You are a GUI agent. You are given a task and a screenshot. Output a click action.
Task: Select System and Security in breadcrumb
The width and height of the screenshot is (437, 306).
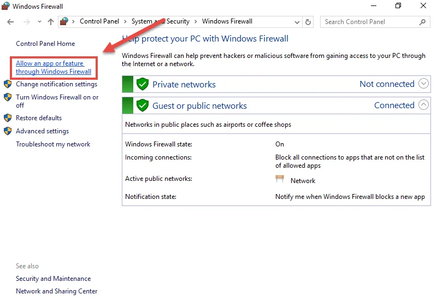pos(161,21)
